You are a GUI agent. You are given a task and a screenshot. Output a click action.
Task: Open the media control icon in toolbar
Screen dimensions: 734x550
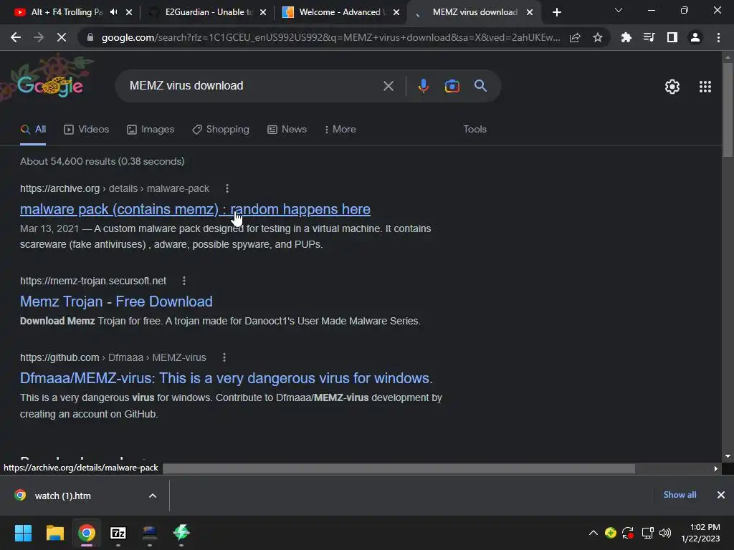coord(649,37)
